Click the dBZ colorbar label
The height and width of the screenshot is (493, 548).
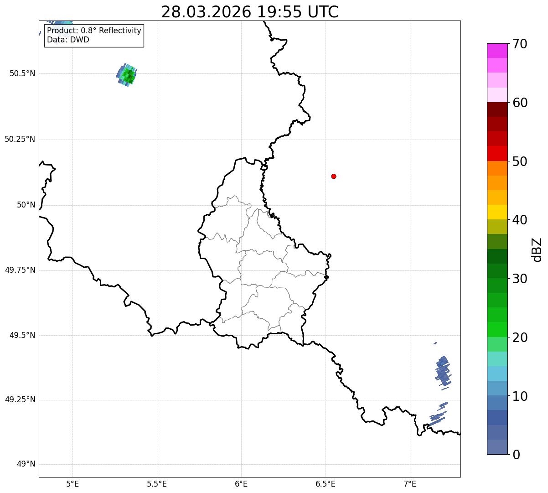[537, 249]
